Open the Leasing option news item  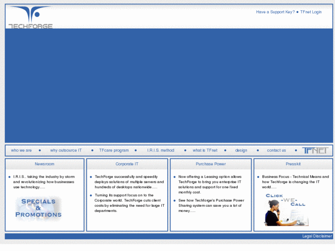[210, 184]
